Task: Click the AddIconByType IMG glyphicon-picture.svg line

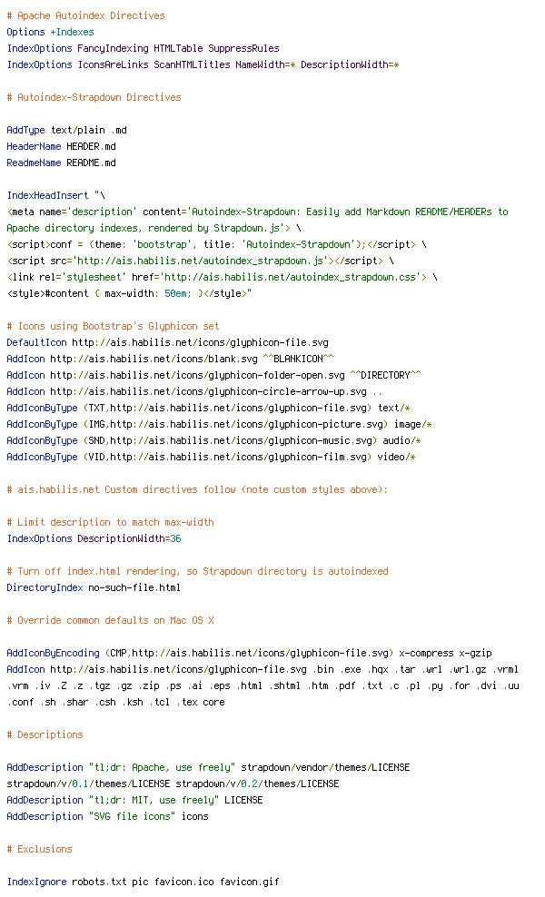Action: pos(219,425)
